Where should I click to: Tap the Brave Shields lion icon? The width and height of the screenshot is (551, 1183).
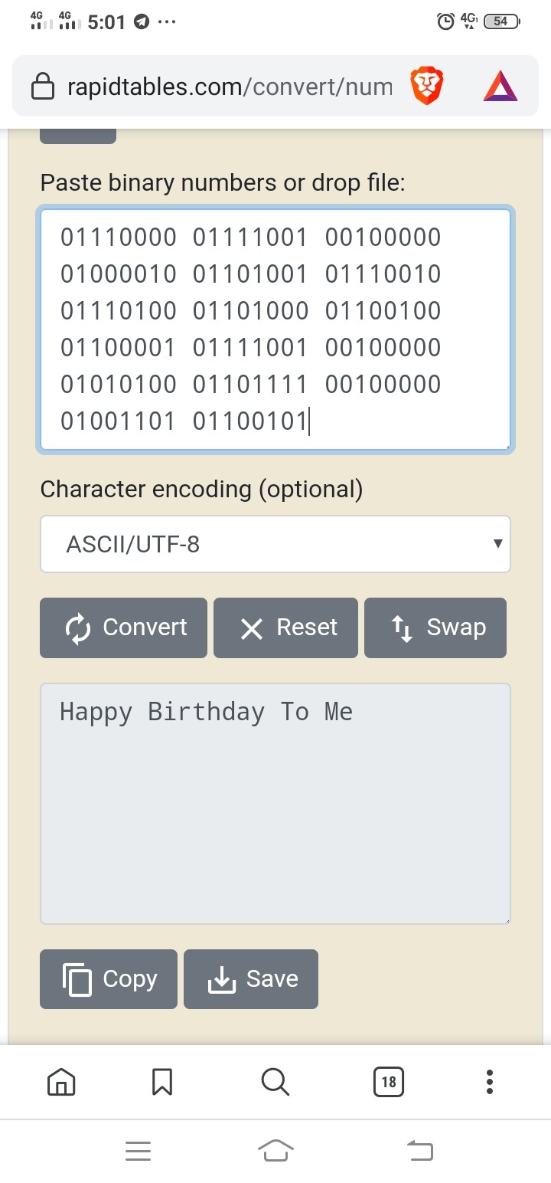(426, 86)
